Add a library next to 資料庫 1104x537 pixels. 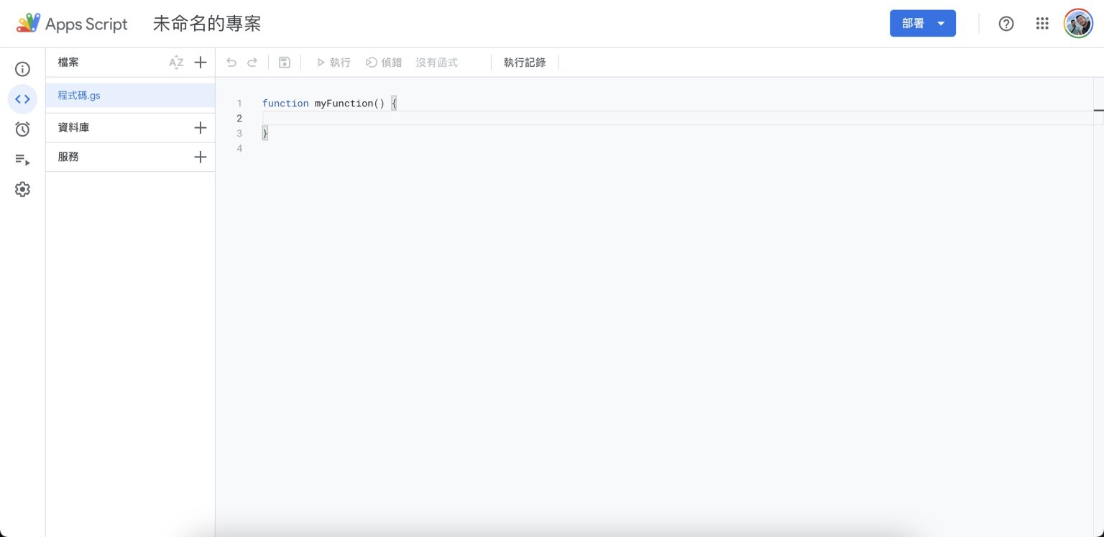201,128
